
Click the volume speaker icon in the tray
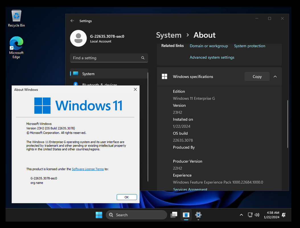pyautogui.click(x=257, y=215)
